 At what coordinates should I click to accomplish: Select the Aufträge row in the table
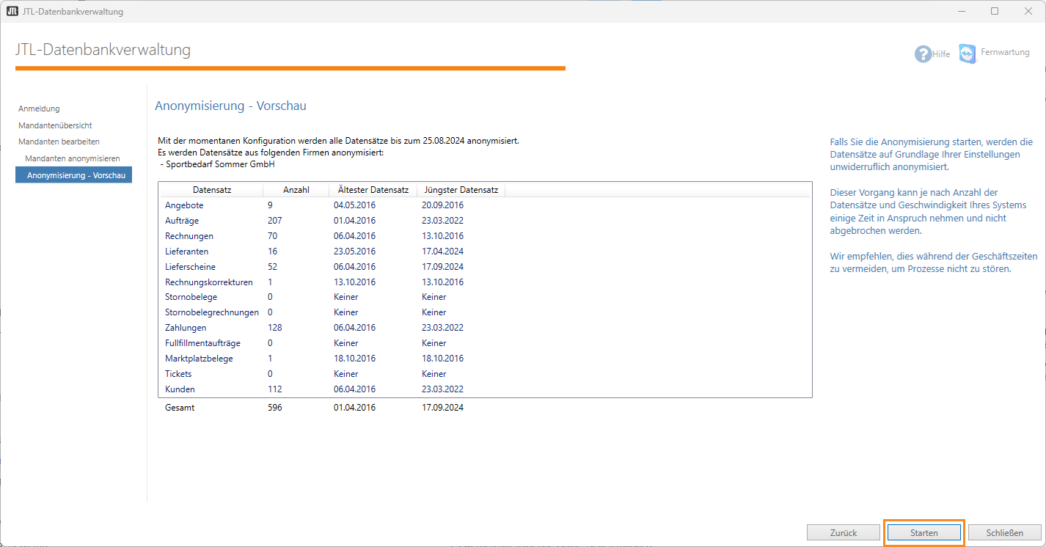182,221
